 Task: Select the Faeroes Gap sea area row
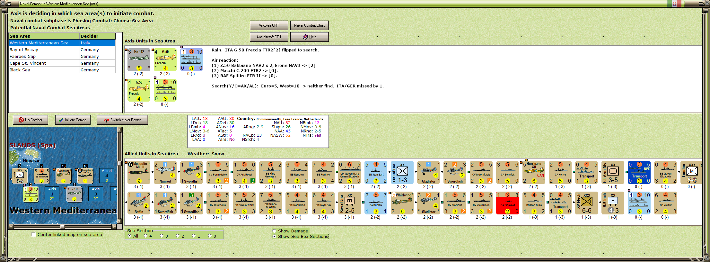coord(62,57)
